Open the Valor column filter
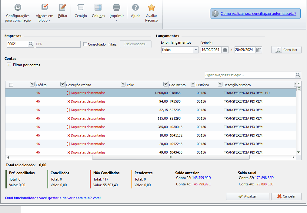The width and height of the screenshot is (307, 213). tap(165, 84)
